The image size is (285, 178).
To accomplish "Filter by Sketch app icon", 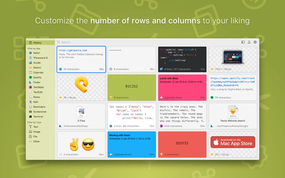I will [31, 68].
